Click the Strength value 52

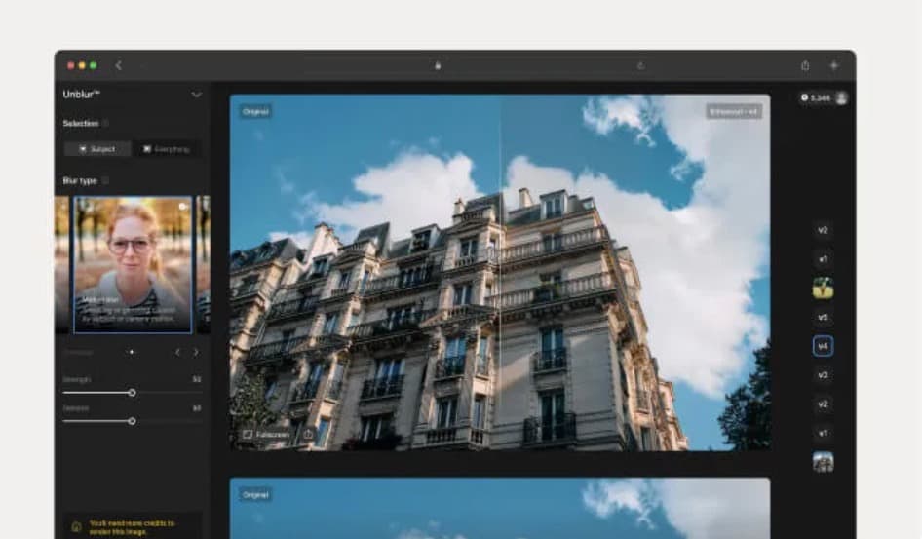click(x=197, y=380)
